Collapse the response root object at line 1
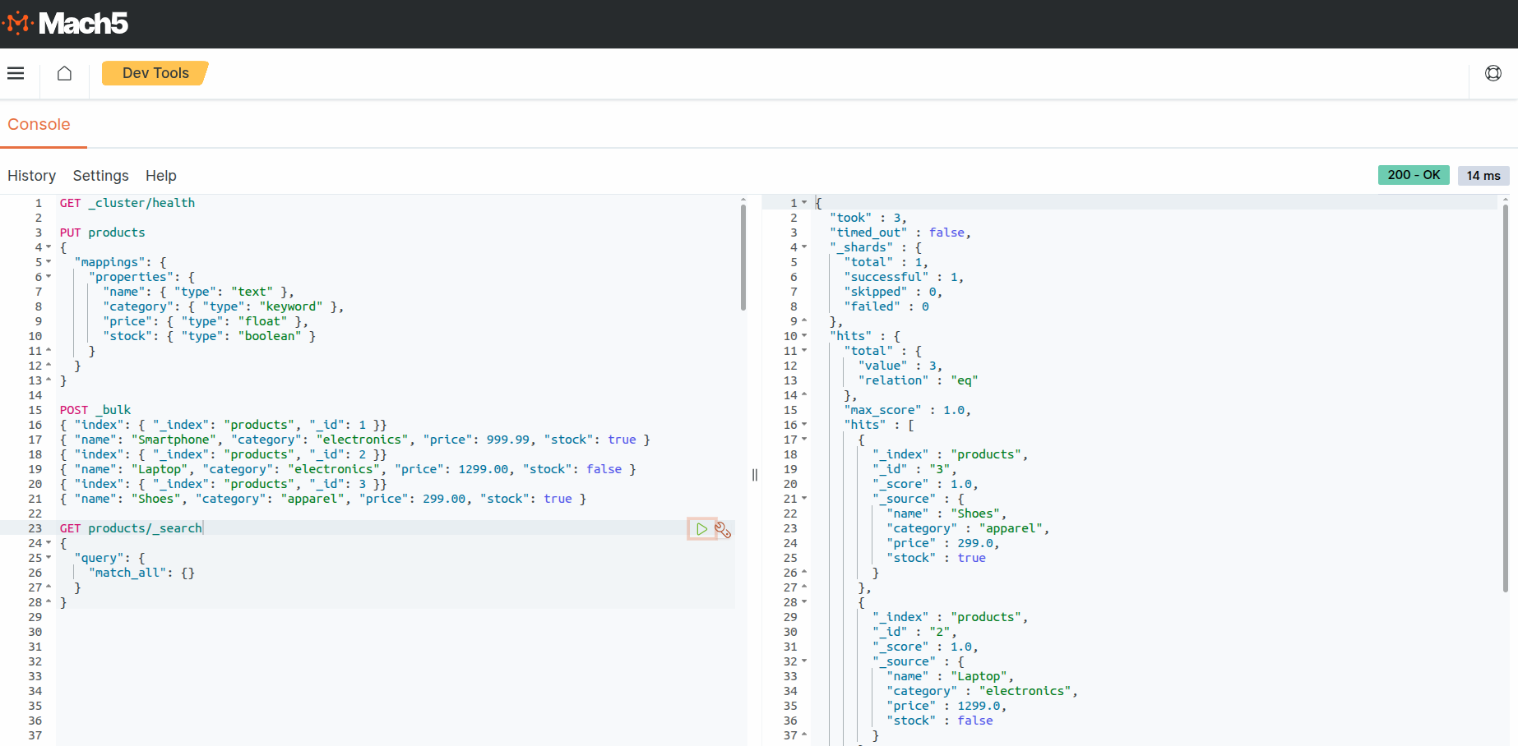 tap(804, 203)
